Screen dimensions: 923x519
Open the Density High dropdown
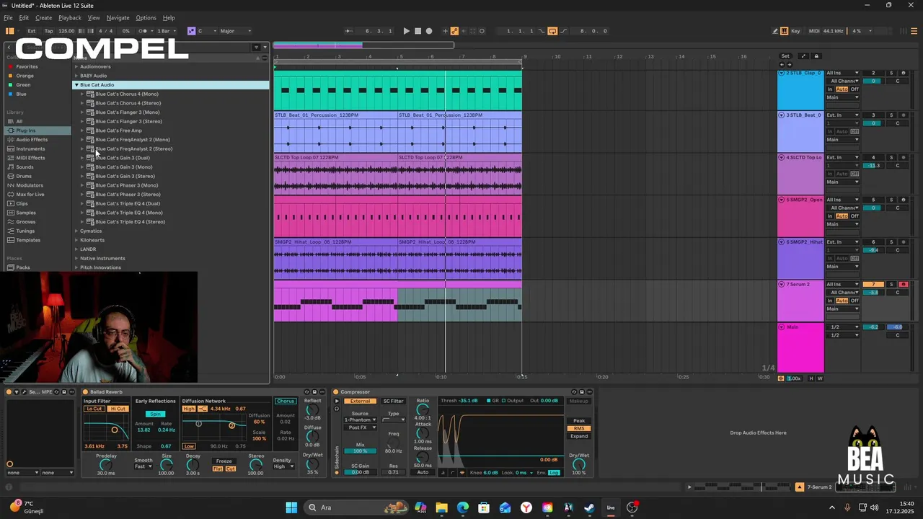pyautogui.click(x=283, y=466)
